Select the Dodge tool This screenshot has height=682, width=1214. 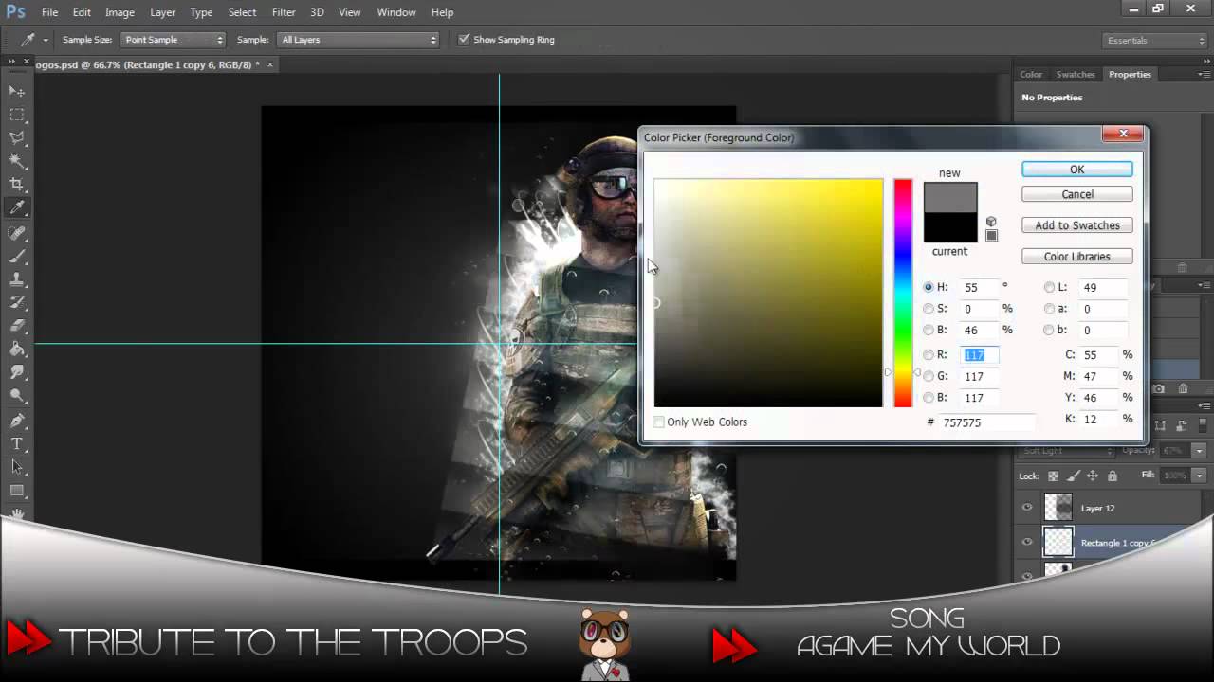[17, 396]
